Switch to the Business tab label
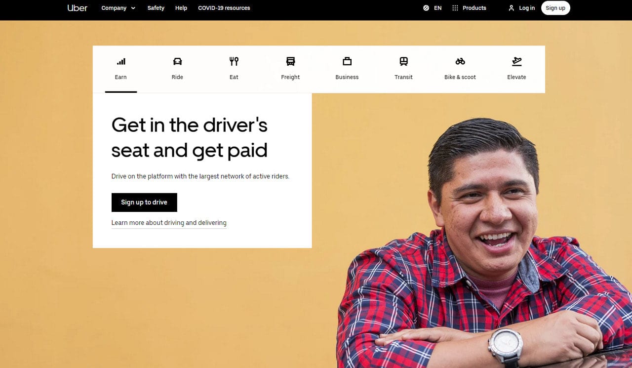This screenshot has height=368, width=632. 347,77
